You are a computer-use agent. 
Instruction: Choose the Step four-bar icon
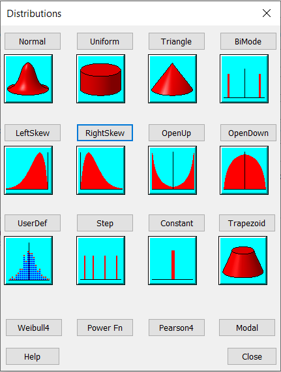pyautogui.click(x=101, y=260)
